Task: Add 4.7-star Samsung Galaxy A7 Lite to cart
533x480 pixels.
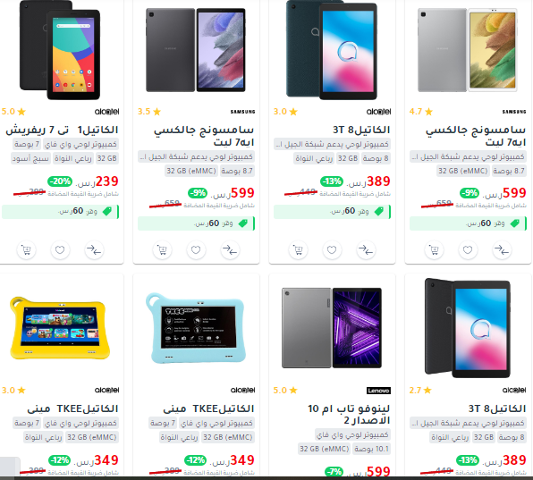Action: pyautogui.click(x=434, y=250)
